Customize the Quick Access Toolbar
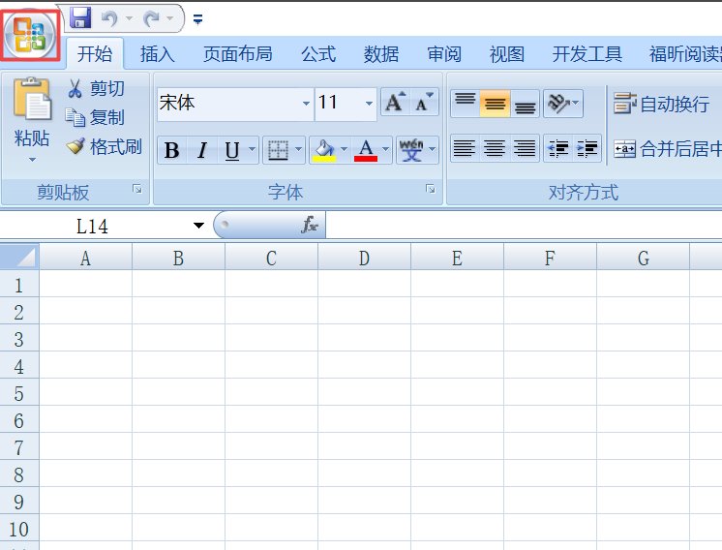This screenshot has height=550, width=722. pos(198,19)
